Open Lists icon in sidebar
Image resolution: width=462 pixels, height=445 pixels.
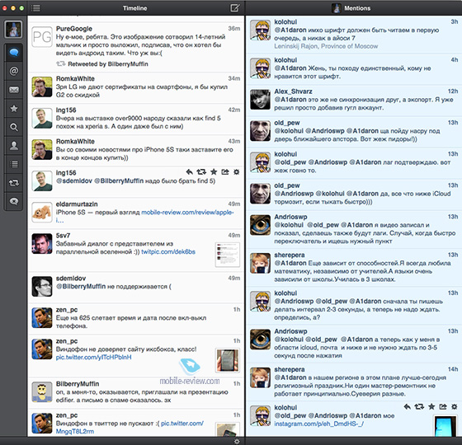tap(14, 164)
